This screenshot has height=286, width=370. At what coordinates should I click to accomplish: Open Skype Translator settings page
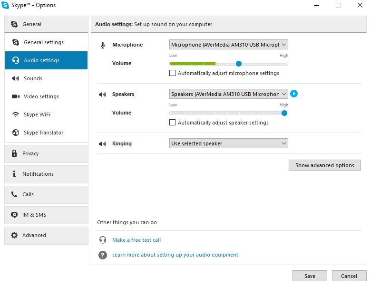tap(46, 133)
